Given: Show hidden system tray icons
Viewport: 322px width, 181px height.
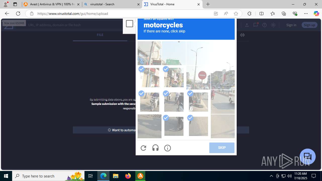Looking at the screenshot, I should (x=271, y=176).
